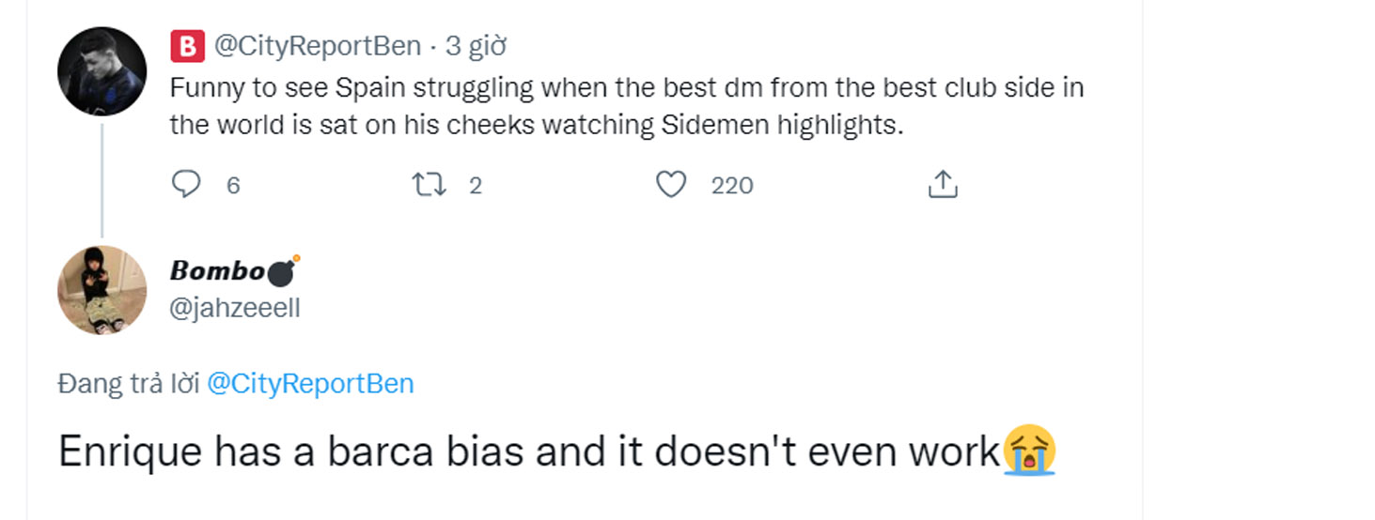Image resolution: width=1375 pixels, height=520 pixels.
Task: Click the bomb emoji beside Bombo's name
Action: click(x=283, y=271)
